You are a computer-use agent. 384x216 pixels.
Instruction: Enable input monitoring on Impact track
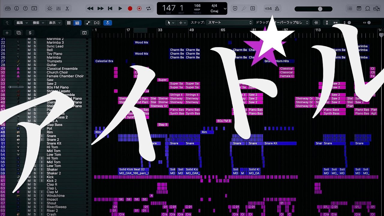point(42,199)
